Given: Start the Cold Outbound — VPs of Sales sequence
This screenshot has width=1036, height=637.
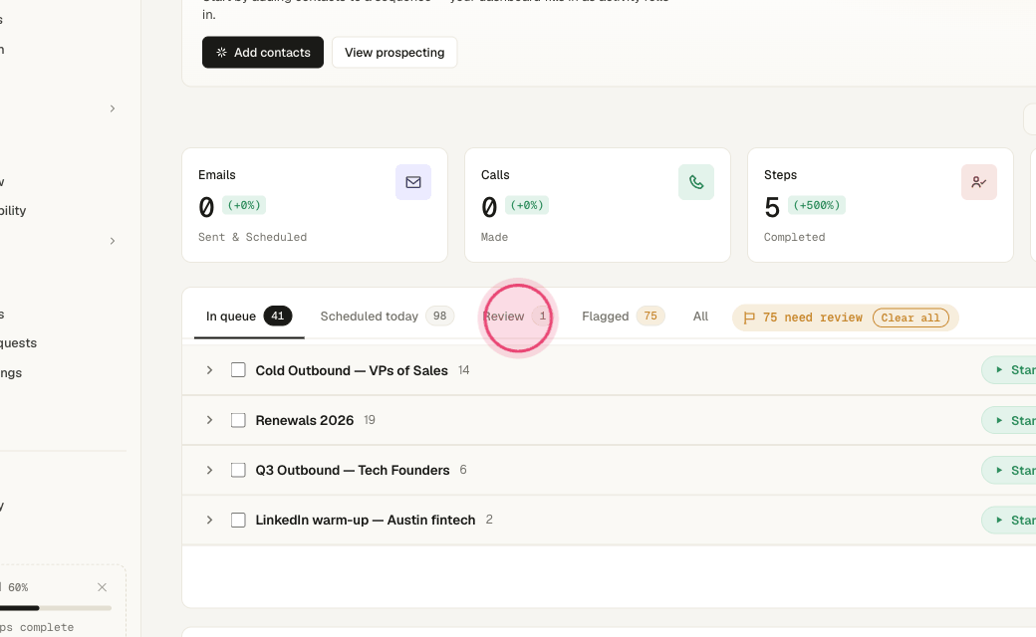Looking at the screenshot, I should point(1009,370).
